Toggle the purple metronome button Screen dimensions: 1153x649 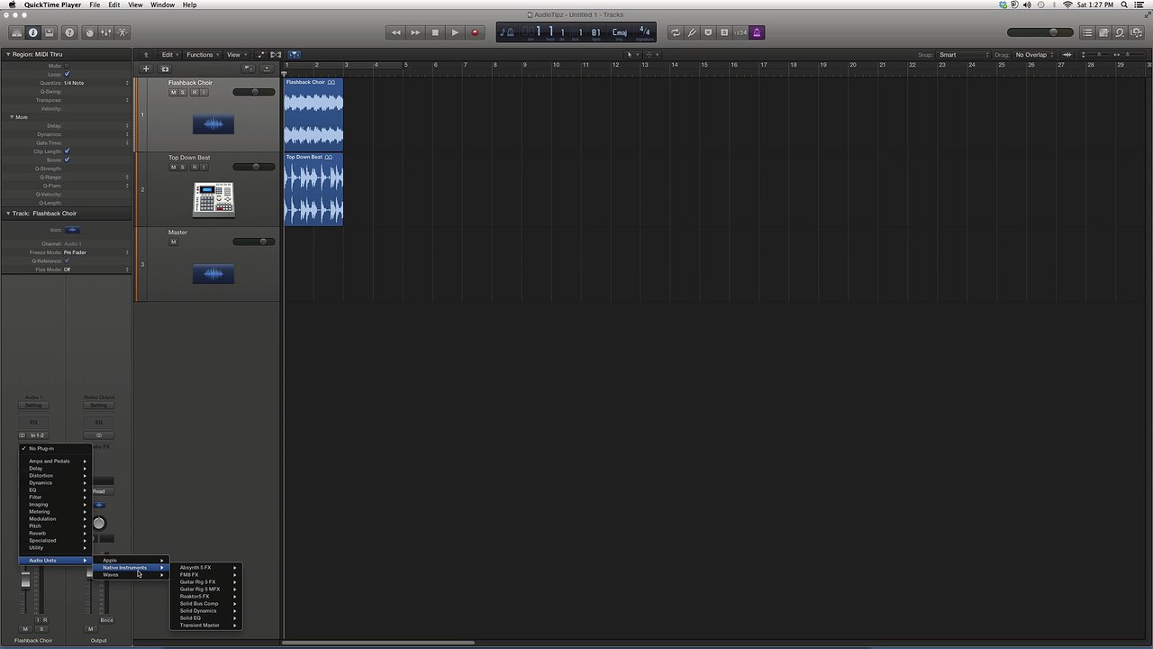[x=757, y=32]
